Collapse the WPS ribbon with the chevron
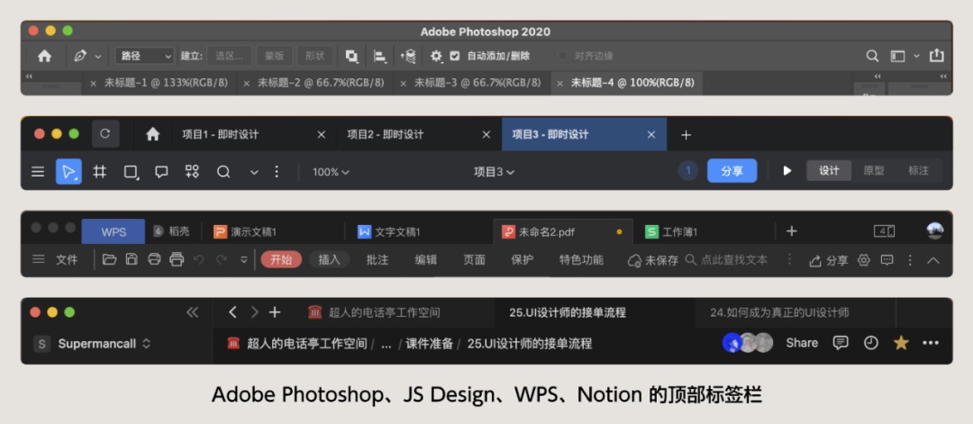This screenshot has height=424, width=973. pos(933,260)
